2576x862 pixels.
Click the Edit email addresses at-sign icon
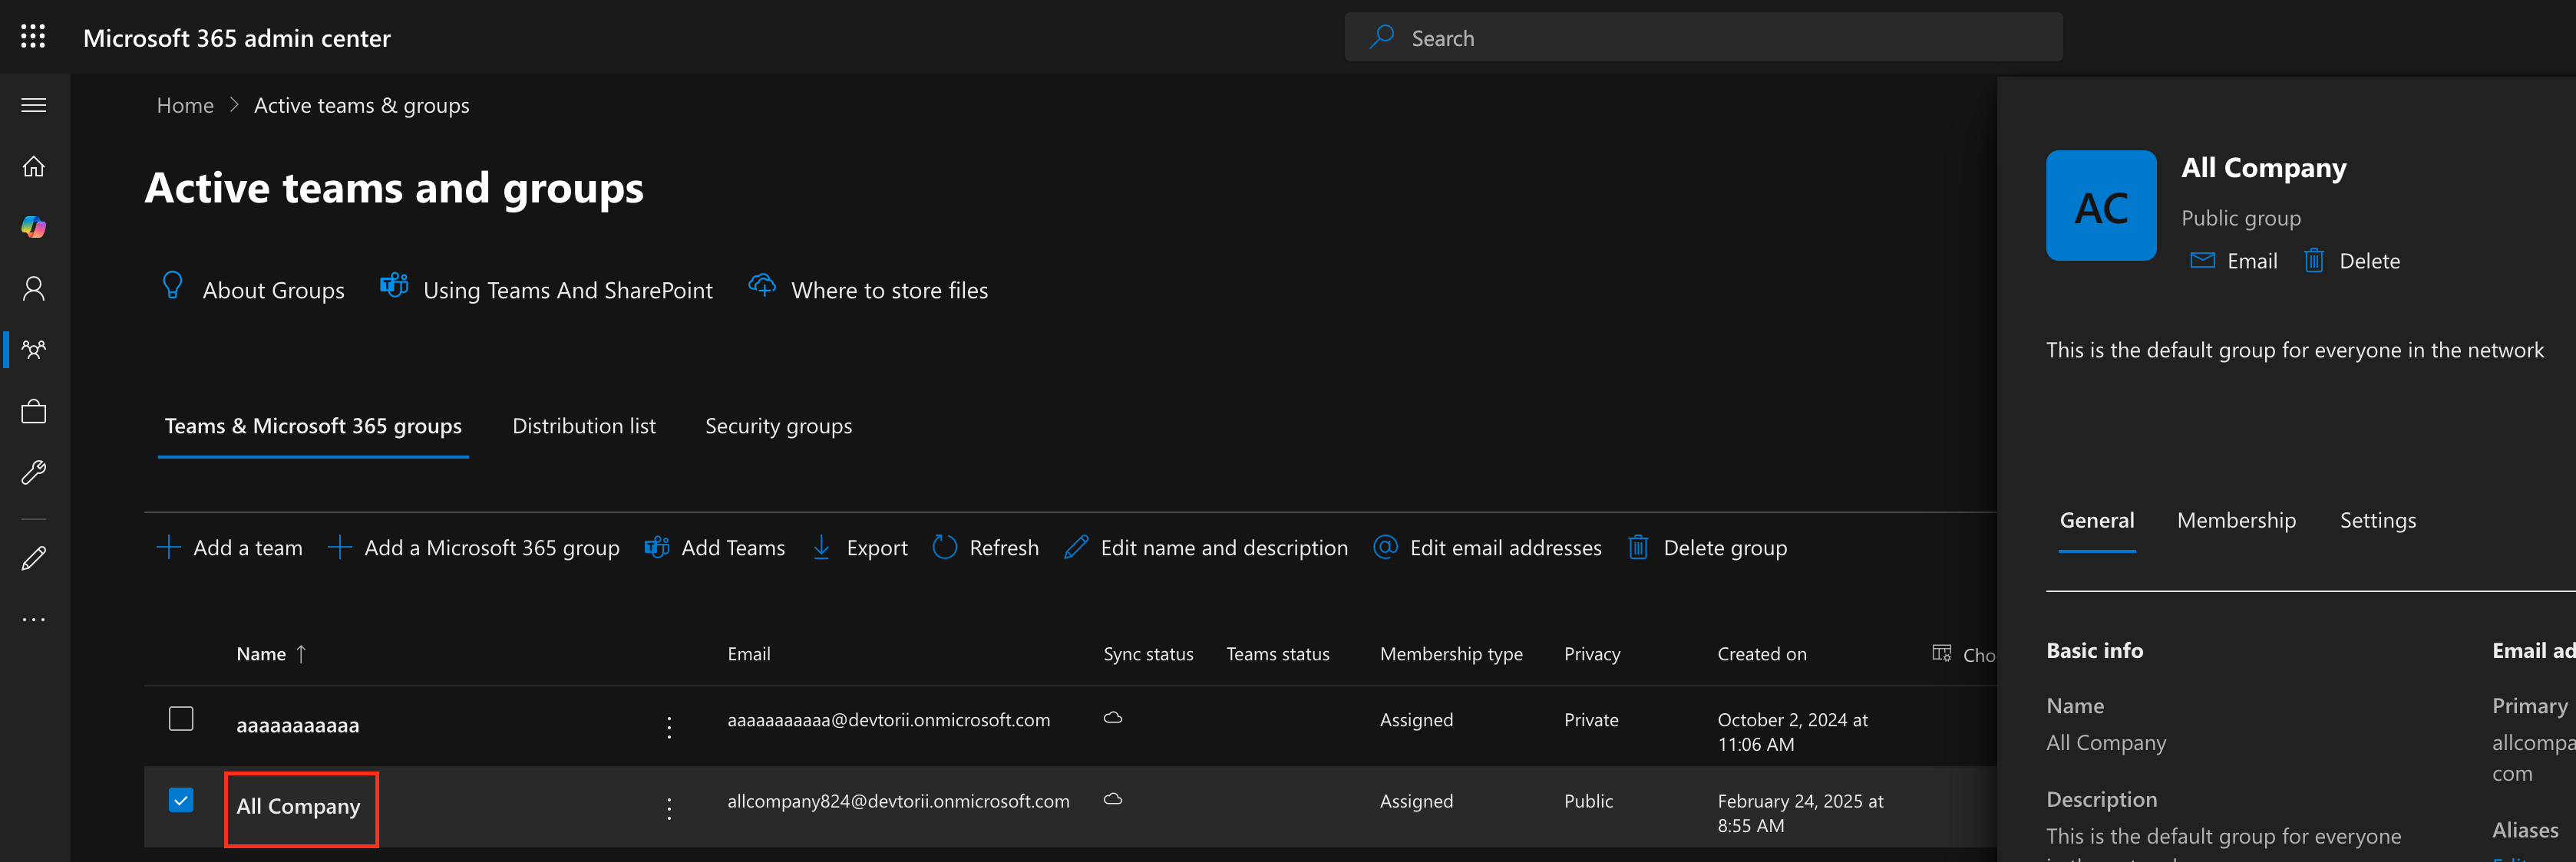coord(1385,548)
